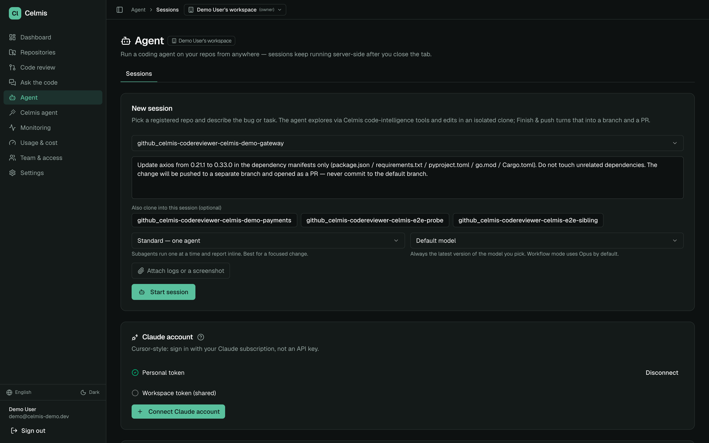Viewport: 709px width, 443px height.
Task: Click help icon beside Claude account
Action: 201,337
